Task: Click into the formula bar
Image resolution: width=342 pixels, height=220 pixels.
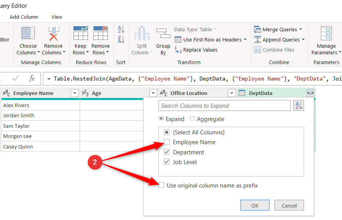Action: (x=193, y=79)
